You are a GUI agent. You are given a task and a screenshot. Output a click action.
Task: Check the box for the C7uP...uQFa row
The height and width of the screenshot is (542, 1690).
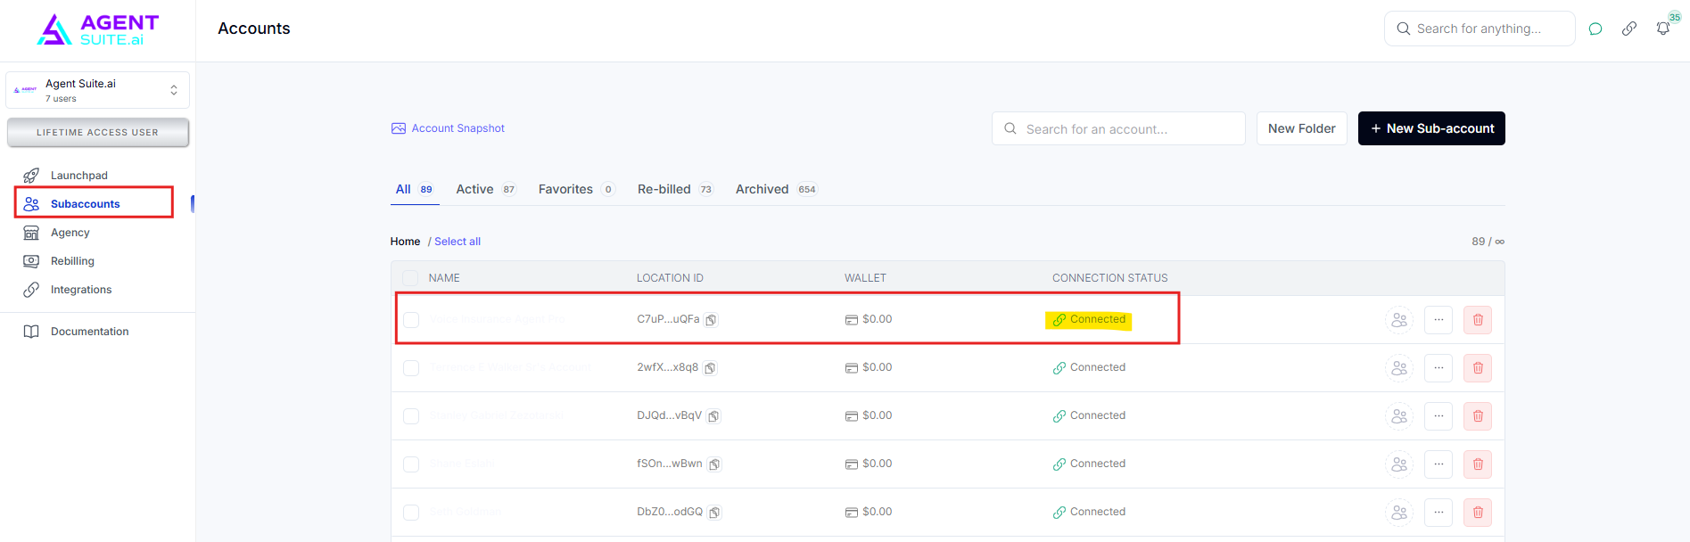411,320
